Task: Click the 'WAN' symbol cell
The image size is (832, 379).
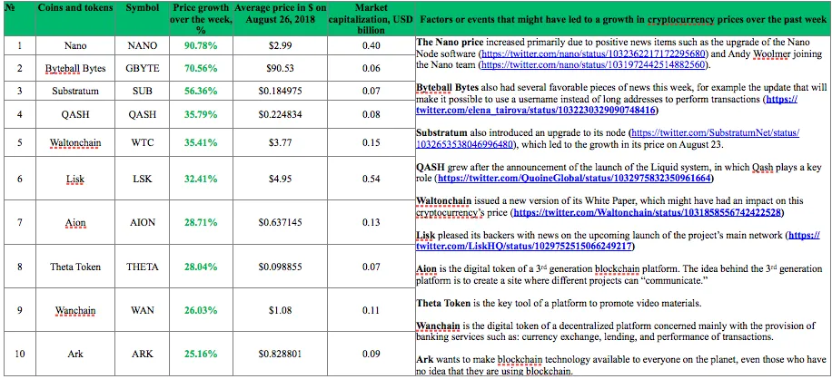Action: (x=143, y=310)
